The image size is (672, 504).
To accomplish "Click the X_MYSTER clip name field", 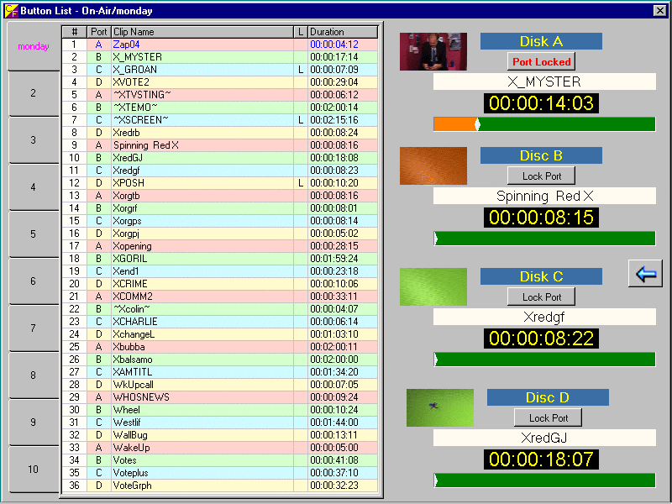I will (543, 82).
